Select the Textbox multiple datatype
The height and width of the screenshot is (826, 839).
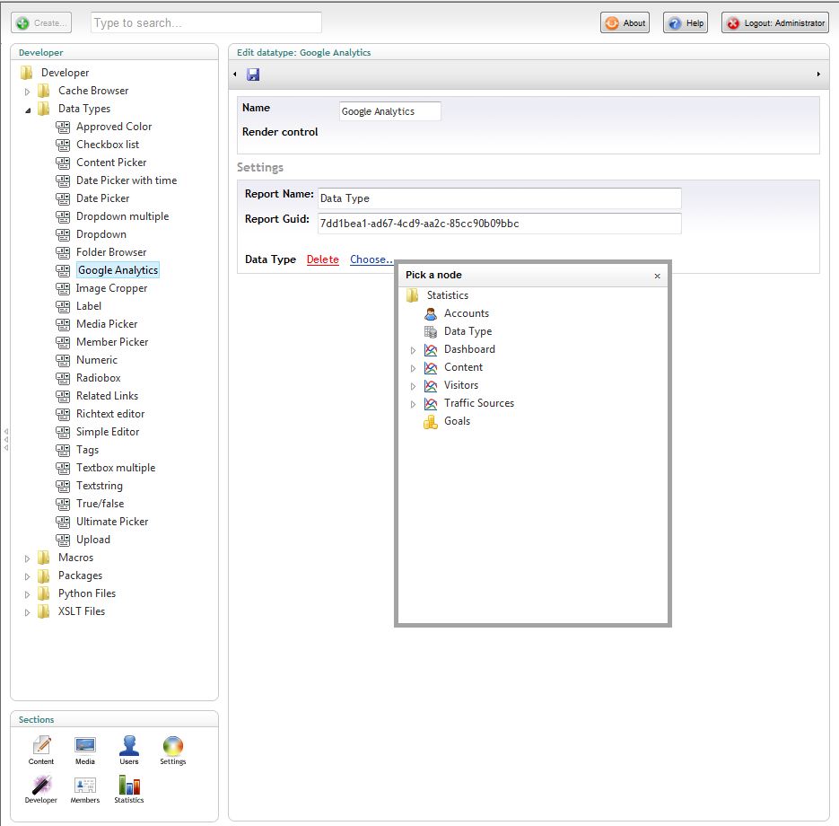click(x=116, y=468)
